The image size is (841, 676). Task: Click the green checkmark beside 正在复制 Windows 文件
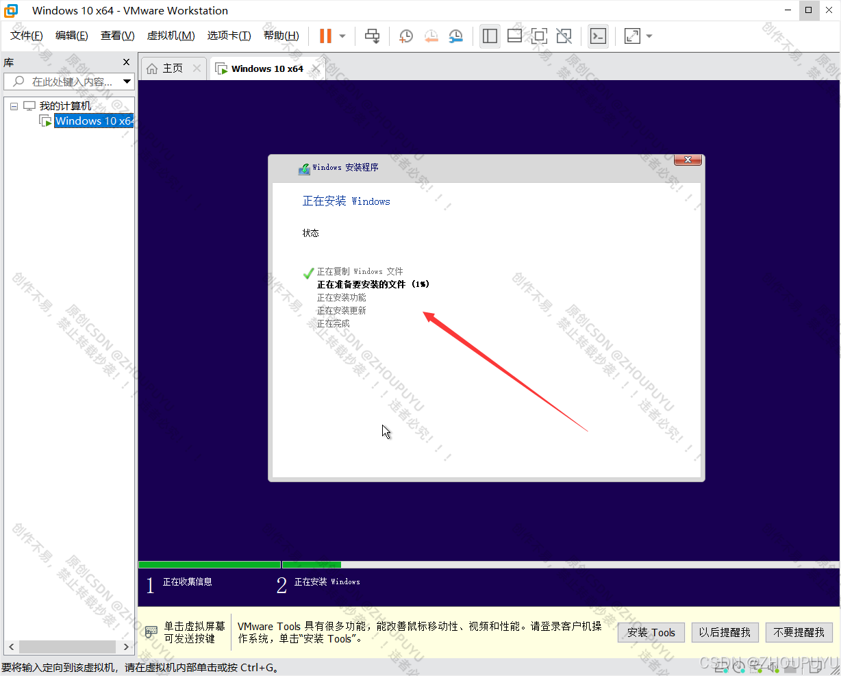[309, 273]
